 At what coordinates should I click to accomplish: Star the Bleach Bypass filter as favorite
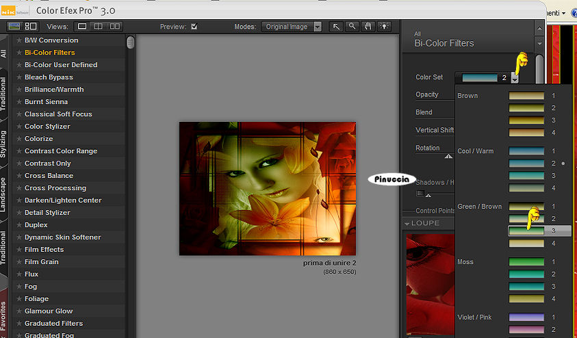tap(18, 77)
